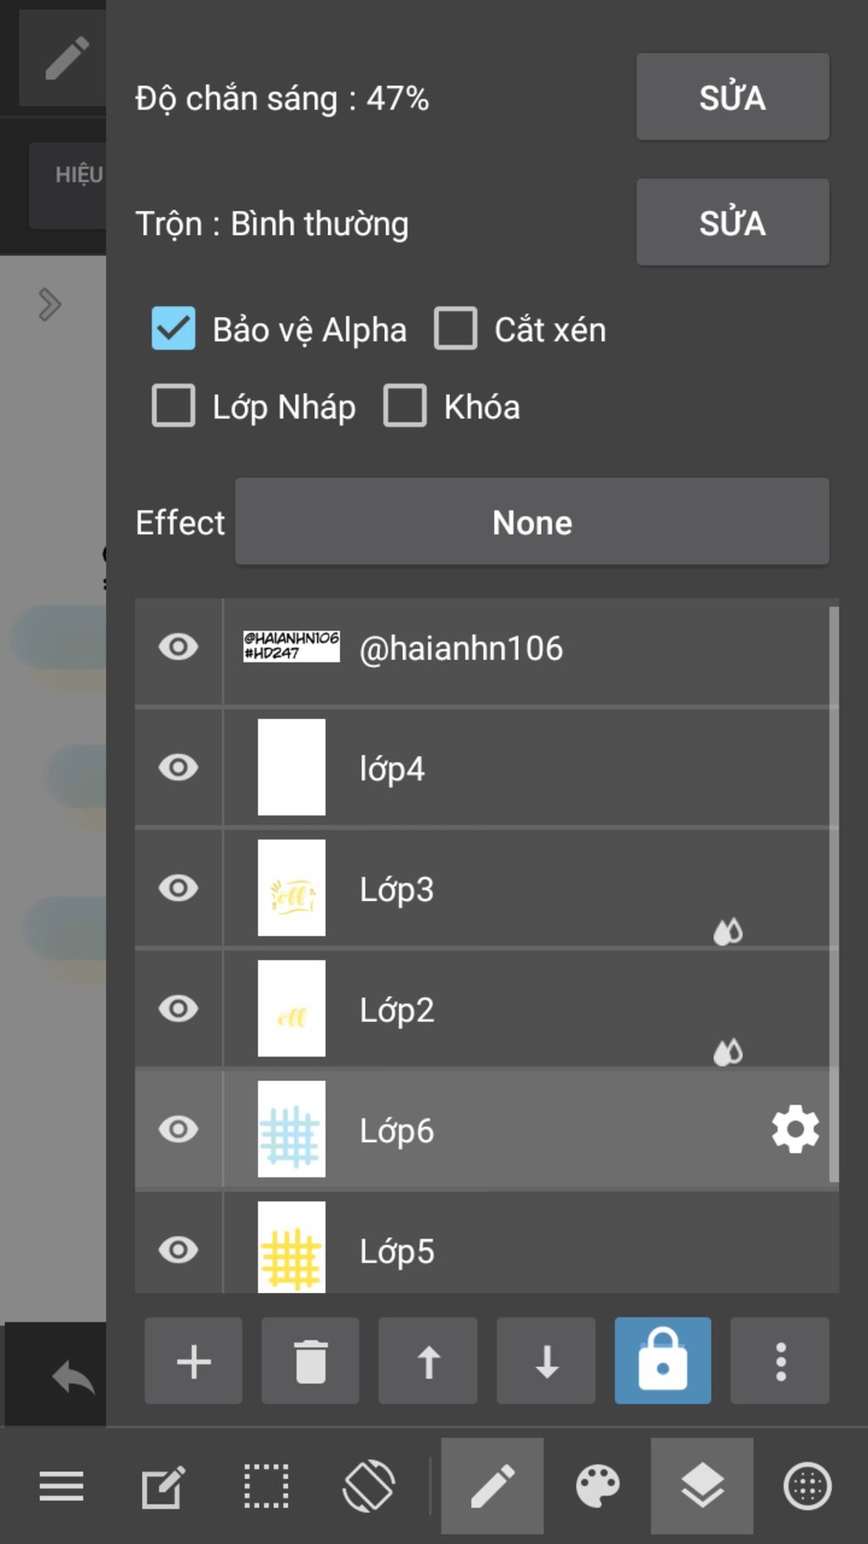Open layer more options three-dot menu

[x=781, y=1361]
